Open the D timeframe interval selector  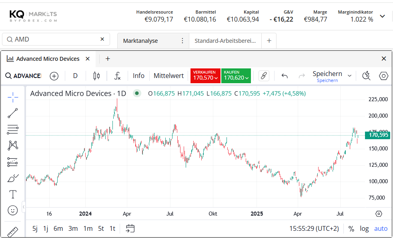point(75,76)
